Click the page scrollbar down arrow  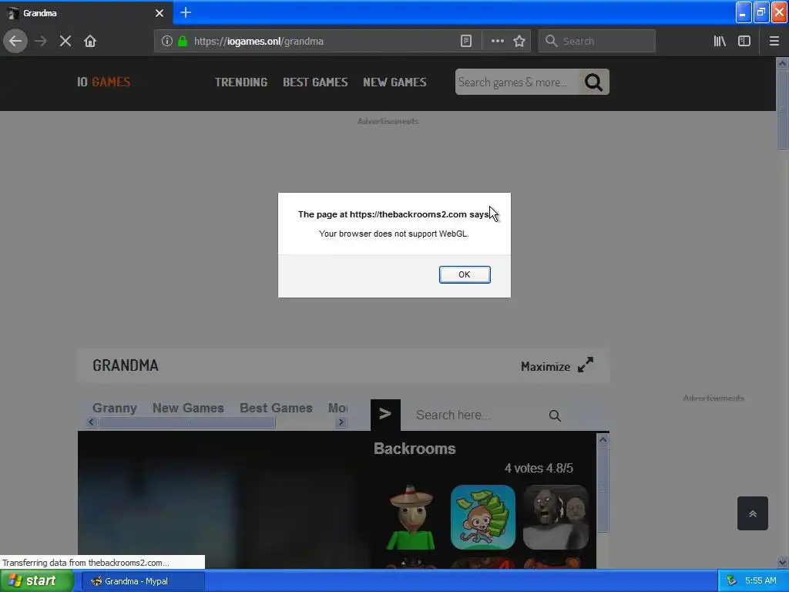point(782,562)
